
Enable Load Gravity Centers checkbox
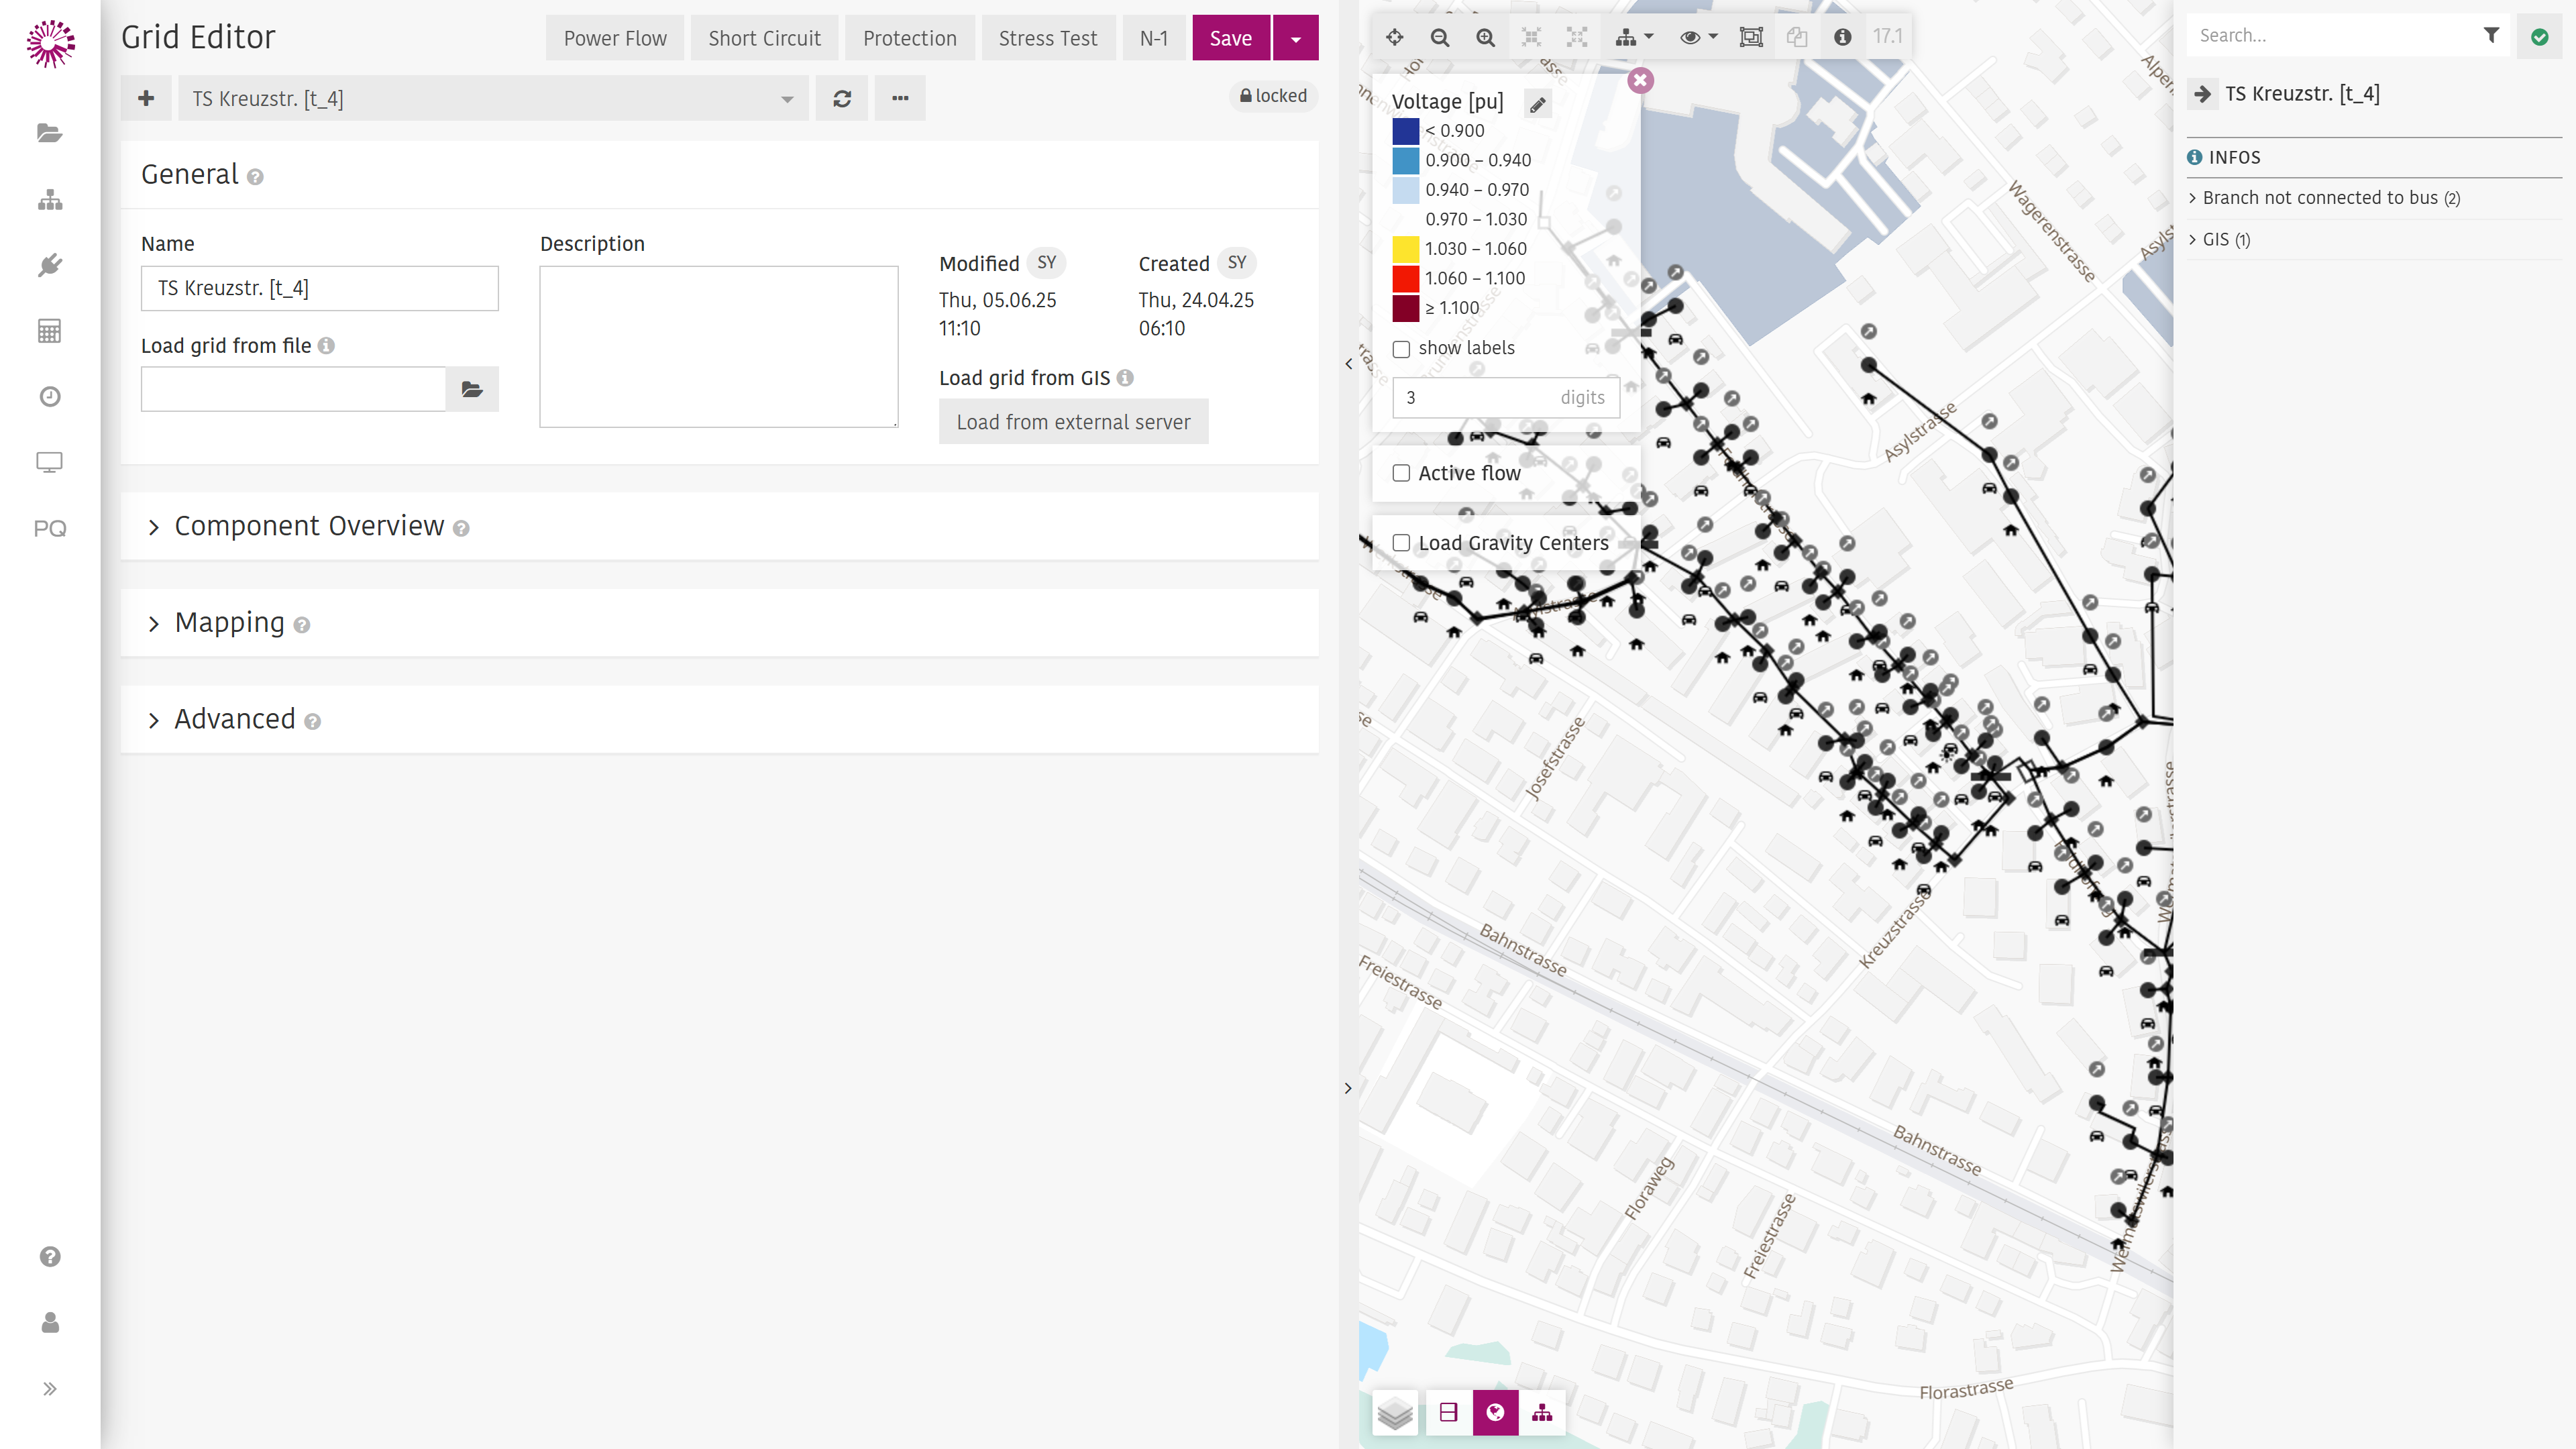pos(1401,543)
